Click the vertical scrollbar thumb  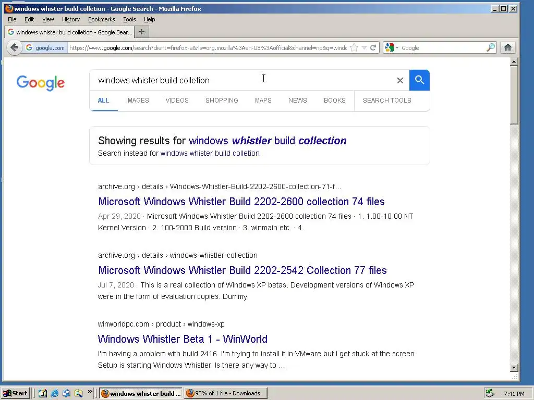(x=514, y=95)
